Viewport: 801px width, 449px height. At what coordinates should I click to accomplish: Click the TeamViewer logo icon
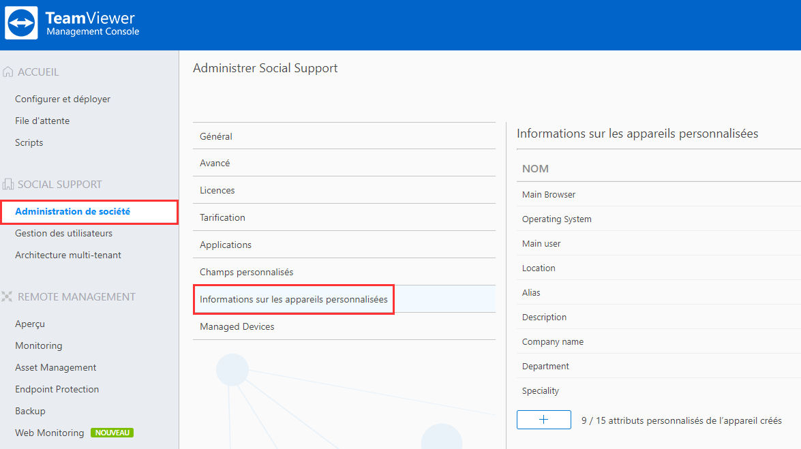pyautogui.click(x=21, y=23)
